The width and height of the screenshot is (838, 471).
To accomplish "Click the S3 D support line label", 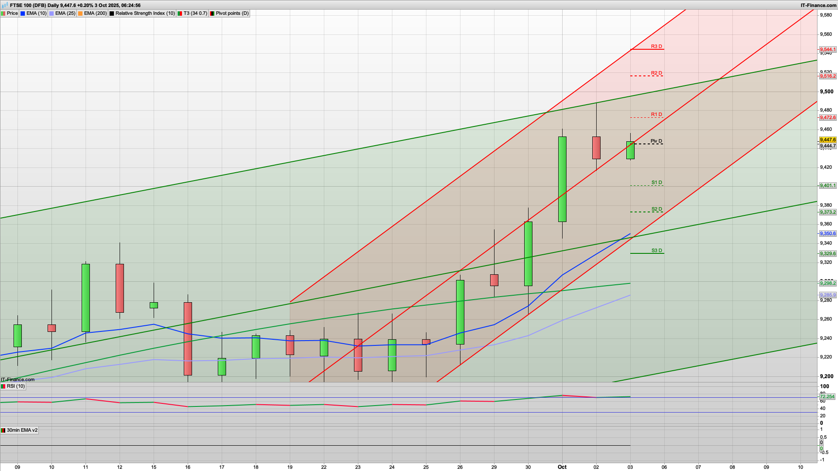I will click(656, 250).
